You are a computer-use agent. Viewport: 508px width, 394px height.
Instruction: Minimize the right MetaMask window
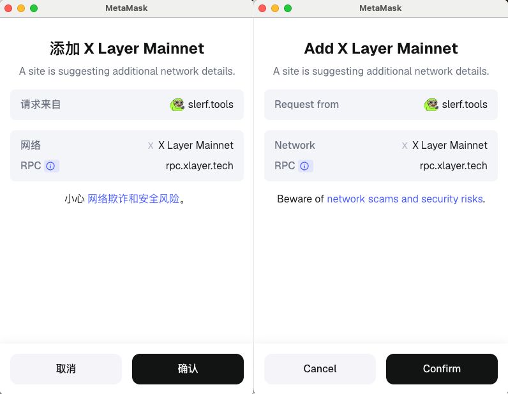point(275,8)
